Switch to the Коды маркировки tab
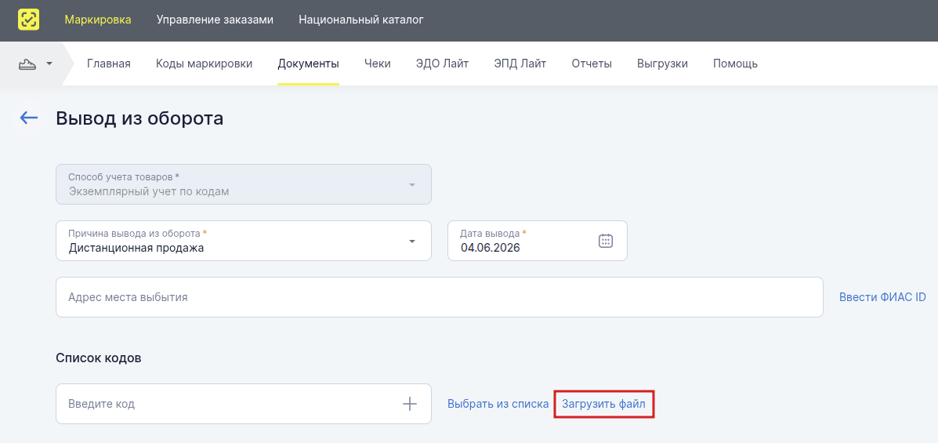This screenshot has height=443, width=938. 204,64
